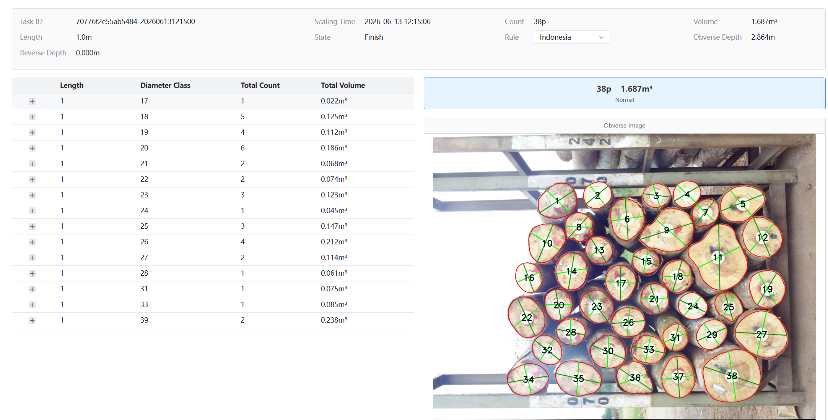Expand the diameter class 19 row
The width and height of the screenshot is (828, 420).
click(32, 132)
